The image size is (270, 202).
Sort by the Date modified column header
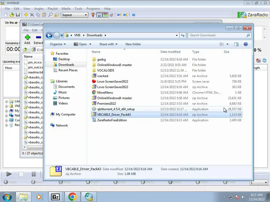tap(175, 52)
